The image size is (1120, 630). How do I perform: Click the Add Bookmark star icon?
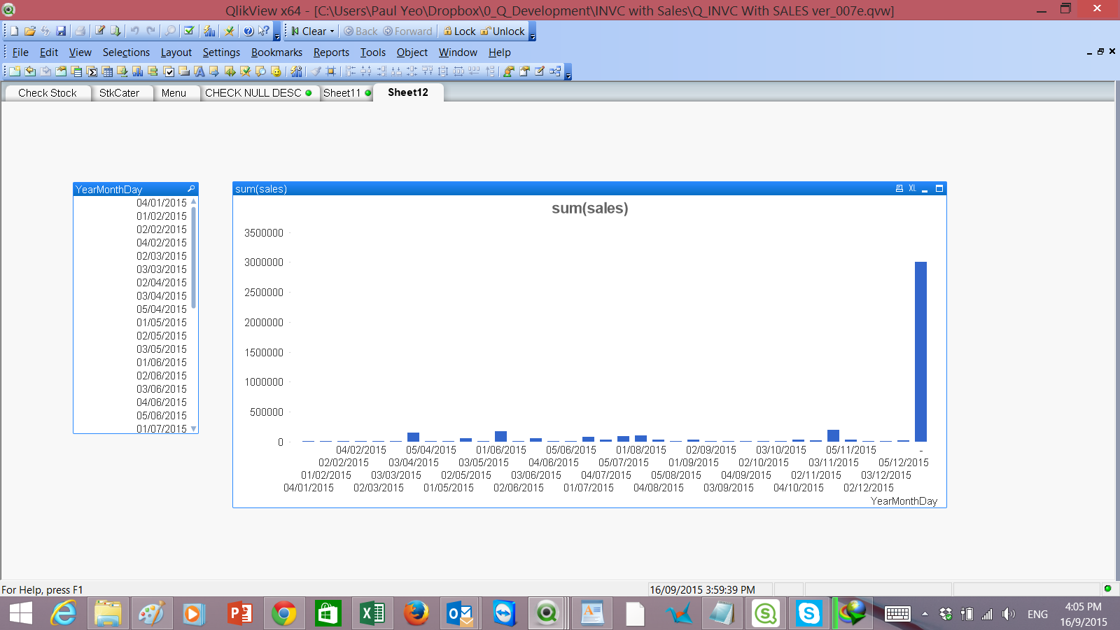coord(229,31)
